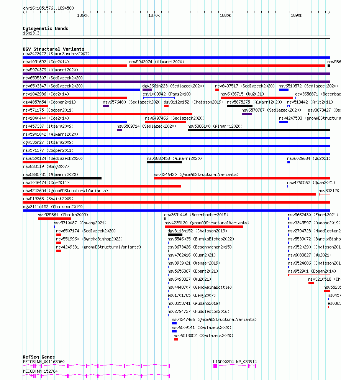Click the red nsv6500124 variant bar
This screenshot has height=380, width=341.
tap(41, 162)
